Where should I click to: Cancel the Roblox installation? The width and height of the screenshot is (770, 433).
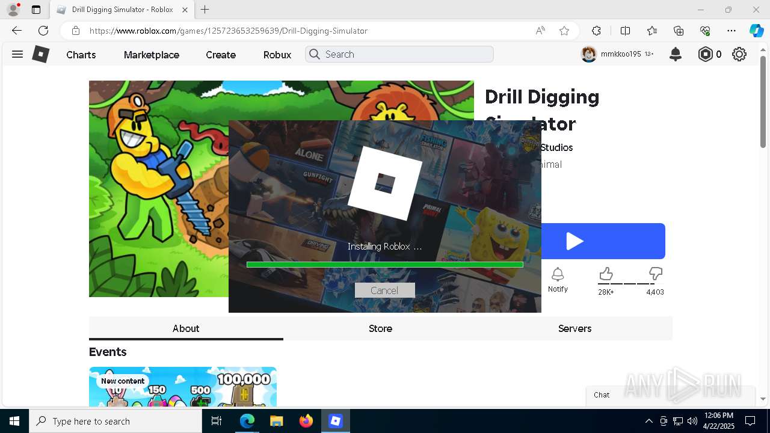384,290
